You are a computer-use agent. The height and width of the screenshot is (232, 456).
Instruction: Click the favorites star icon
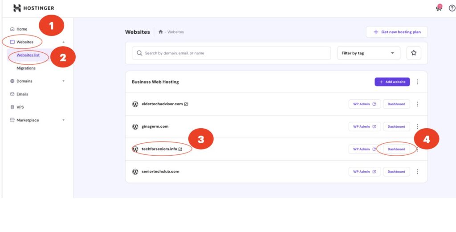(413, 53)
